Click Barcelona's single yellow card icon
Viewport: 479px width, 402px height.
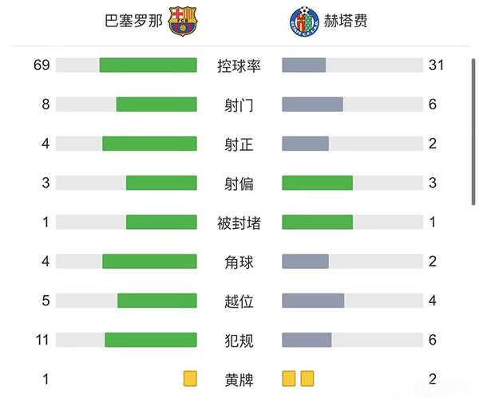(x=189, y=378)
